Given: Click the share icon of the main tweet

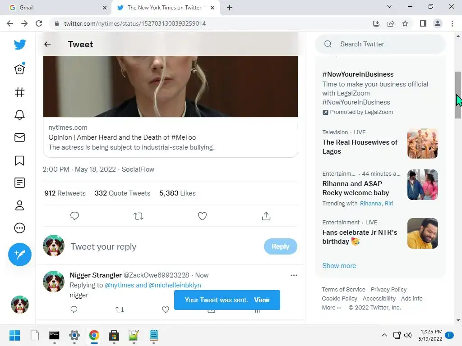Looking at the screenshot, I should [x=266, y=216].
